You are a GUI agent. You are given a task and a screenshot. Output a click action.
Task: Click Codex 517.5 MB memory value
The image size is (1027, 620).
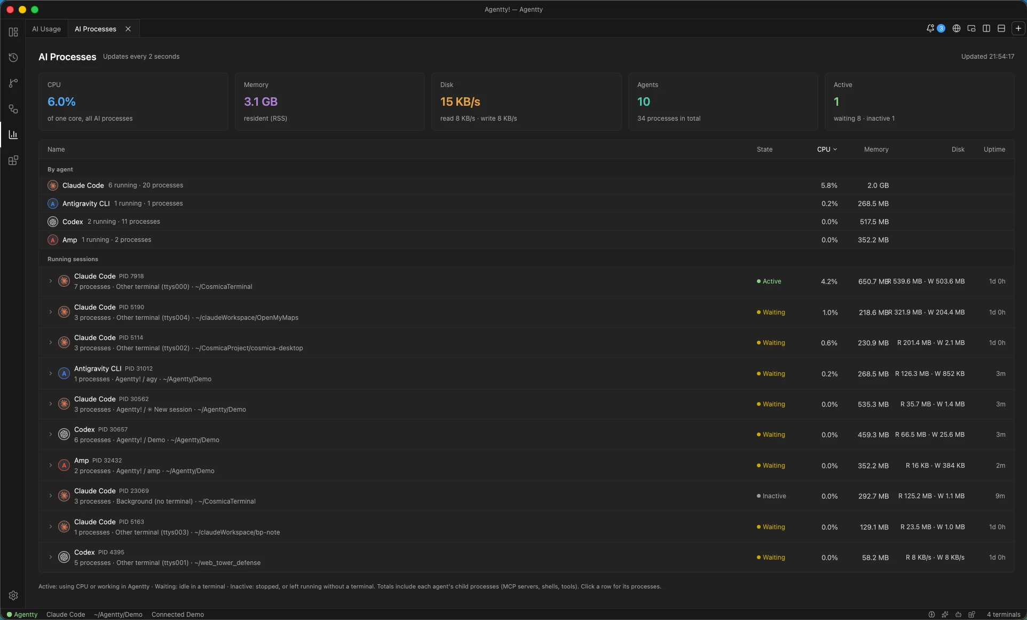click(x=874, y=222)
